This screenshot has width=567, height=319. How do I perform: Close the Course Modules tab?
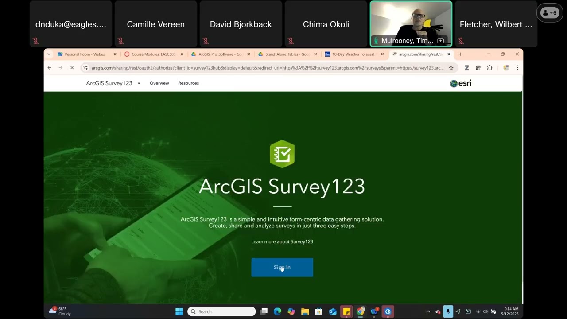click(182, 54)
